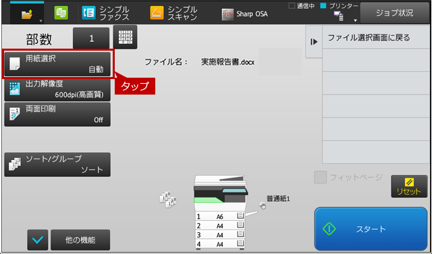Open シンプルスキャン mode
Screen dimensions: 432x254
(173, 13)
